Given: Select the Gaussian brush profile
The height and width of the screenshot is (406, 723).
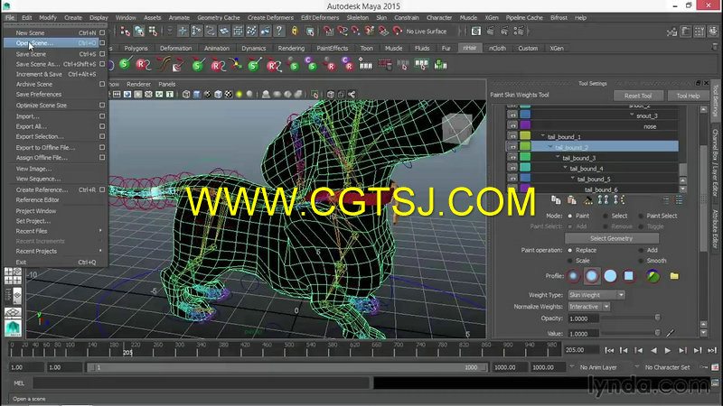Looking at the screenshot, I should [573, 276].
